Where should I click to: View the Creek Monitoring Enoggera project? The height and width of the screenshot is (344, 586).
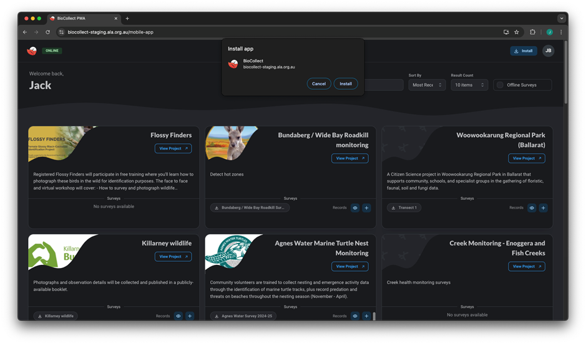pos(527,266)
